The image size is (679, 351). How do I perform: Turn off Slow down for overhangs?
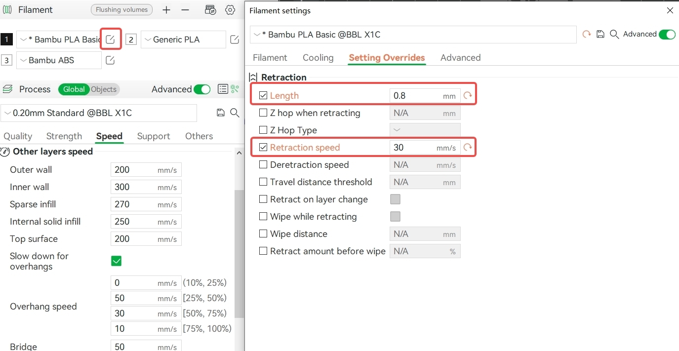(117, 261)
